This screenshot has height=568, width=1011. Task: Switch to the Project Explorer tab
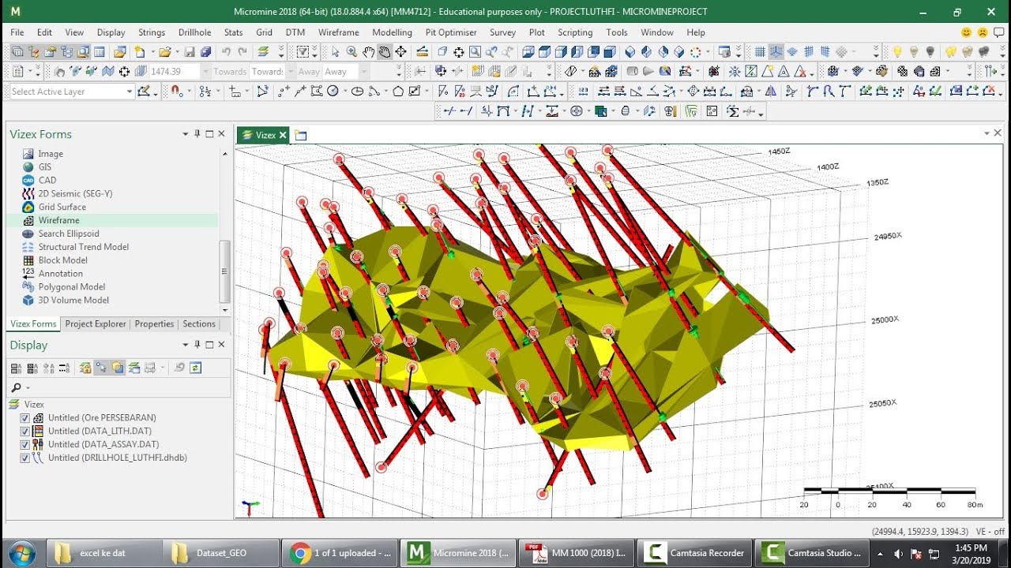tap(96, 324)
